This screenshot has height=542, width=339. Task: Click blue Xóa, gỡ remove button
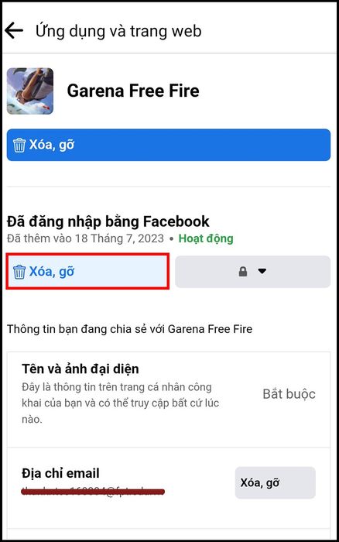point(169,145)
